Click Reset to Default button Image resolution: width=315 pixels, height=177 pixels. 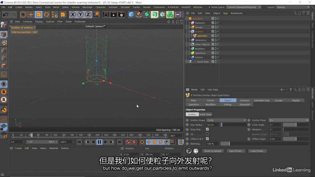point(213,151)
